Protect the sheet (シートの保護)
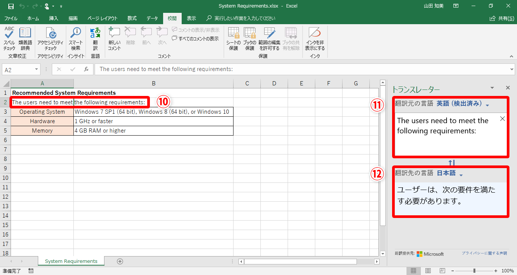The image size is (517, 275). (x=234, y=39)
